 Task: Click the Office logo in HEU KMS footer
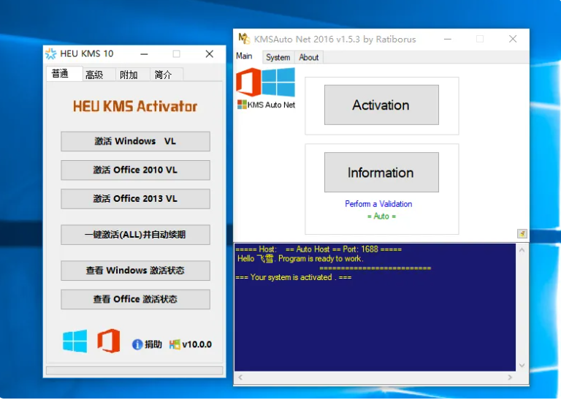[109, 341]
